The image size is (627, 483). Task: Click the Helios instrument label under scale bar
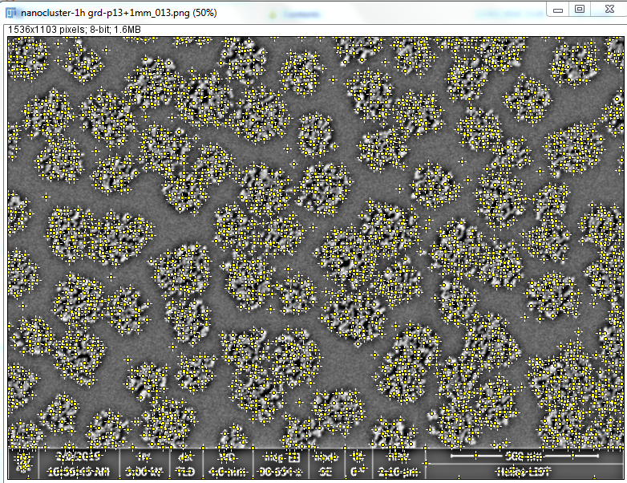click(520, 471)
